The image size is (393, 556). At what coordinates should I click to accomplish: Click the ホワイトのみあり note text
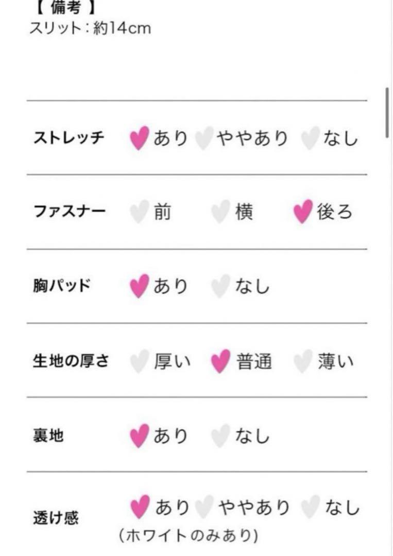pyautogui.click(x=189, y=535)
